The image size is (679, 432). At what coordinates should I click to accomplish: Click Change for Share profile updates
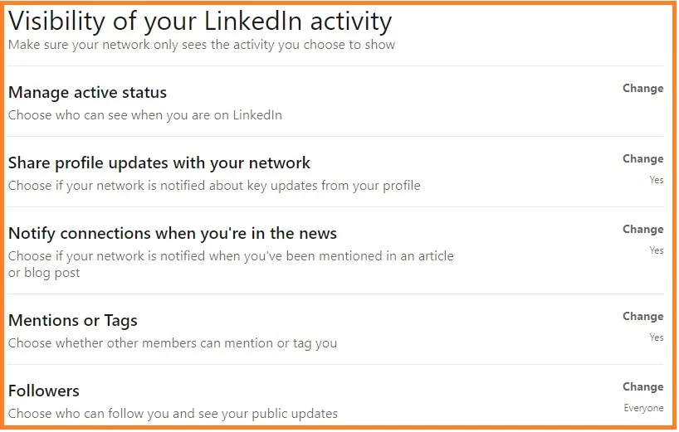coord(642,159)
